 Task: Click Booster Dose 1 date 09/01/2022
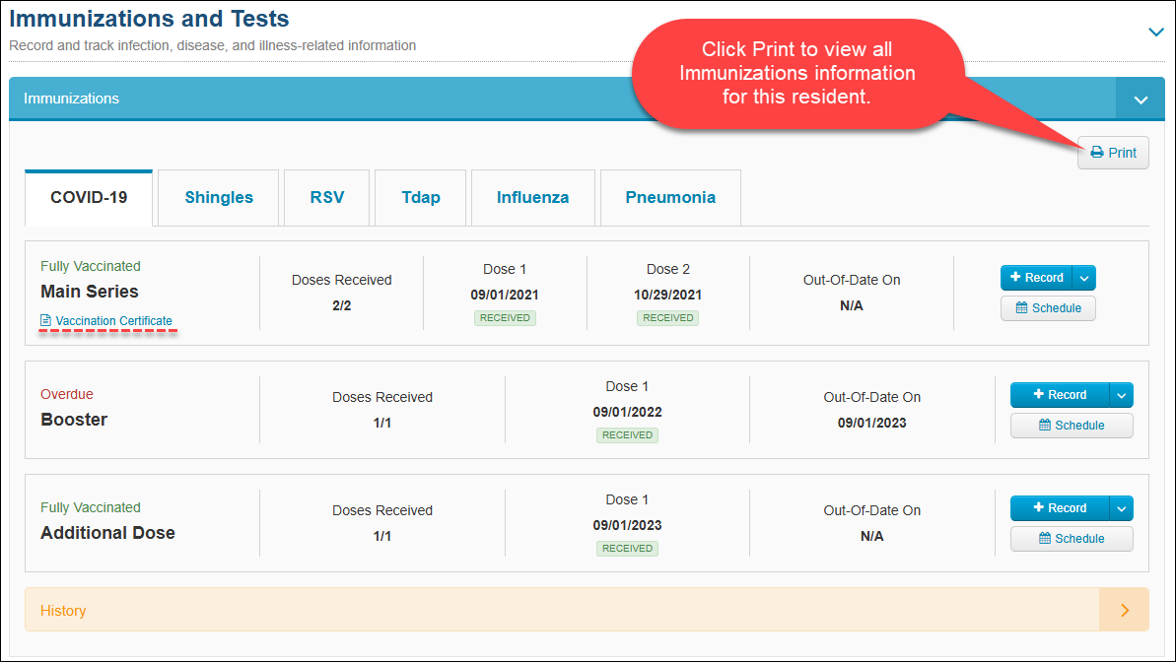pyautogui.click(x=627, y=412)
